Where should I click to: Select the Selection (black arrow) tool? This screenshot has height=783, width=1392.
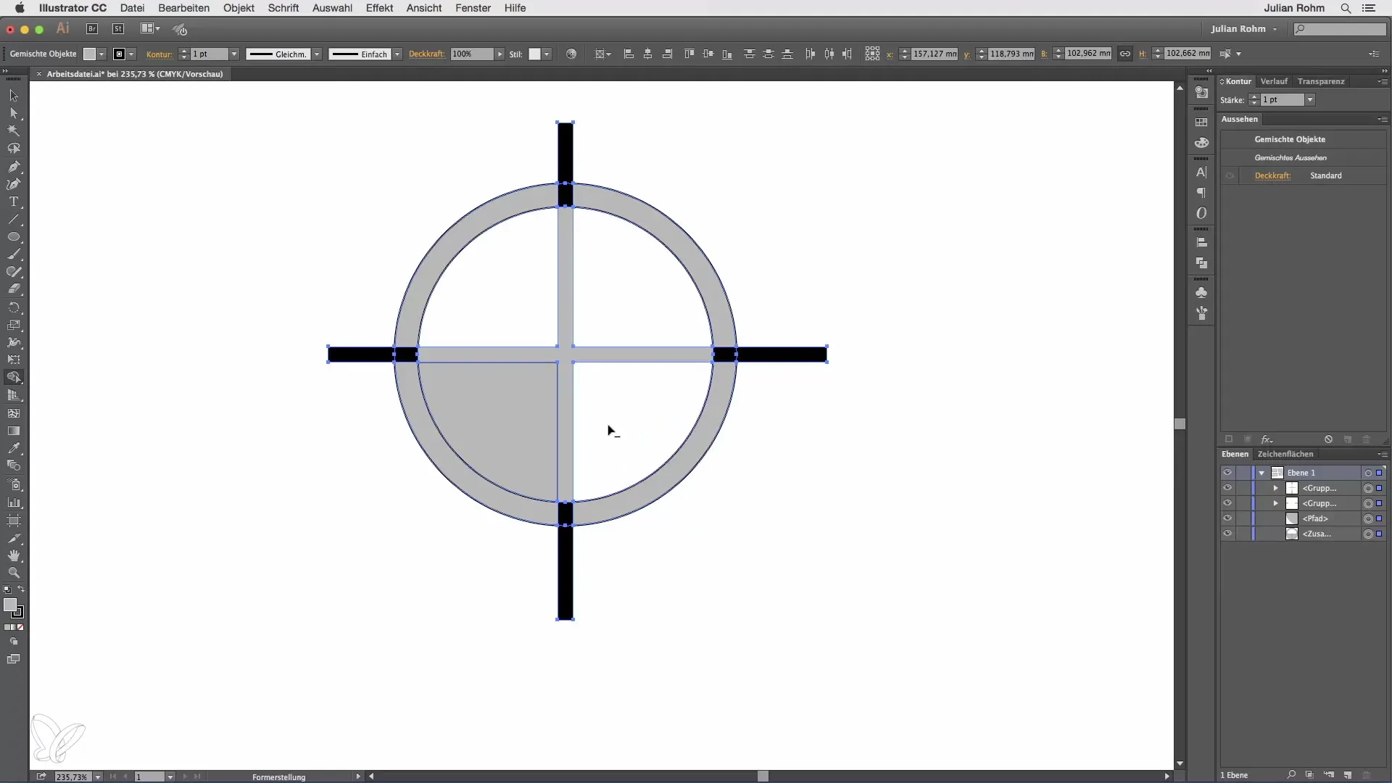(x=14, y=95)
